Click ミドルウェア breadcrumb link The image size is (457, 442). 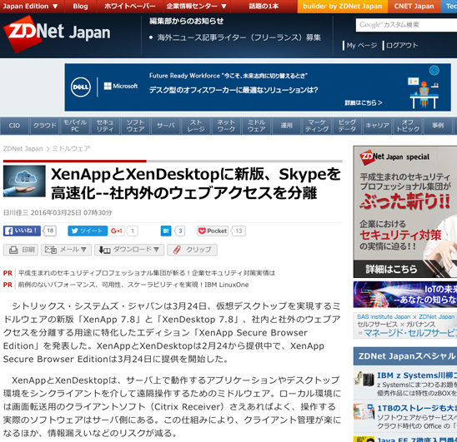71,149
